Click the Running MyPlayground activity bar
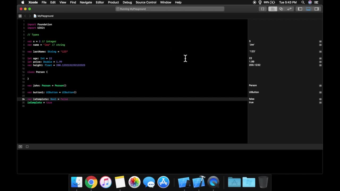 (x=170, y=9)
